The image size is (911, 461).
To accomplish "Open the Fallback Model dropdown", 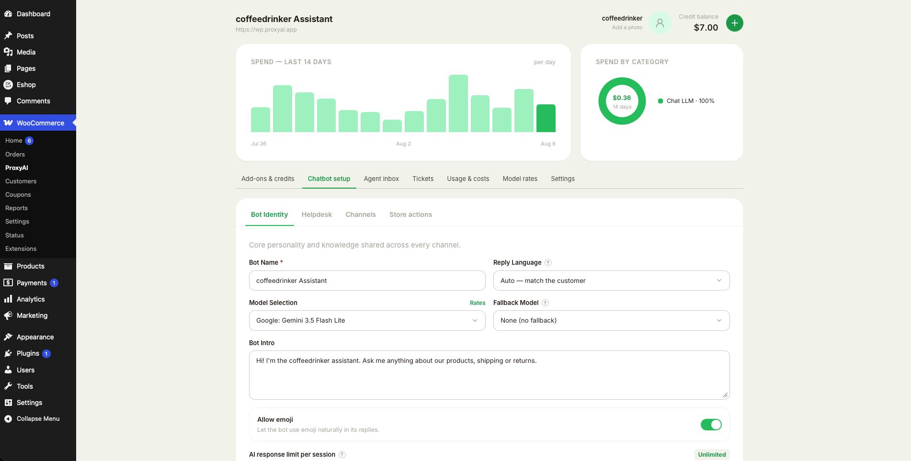I will pos(611,320).
